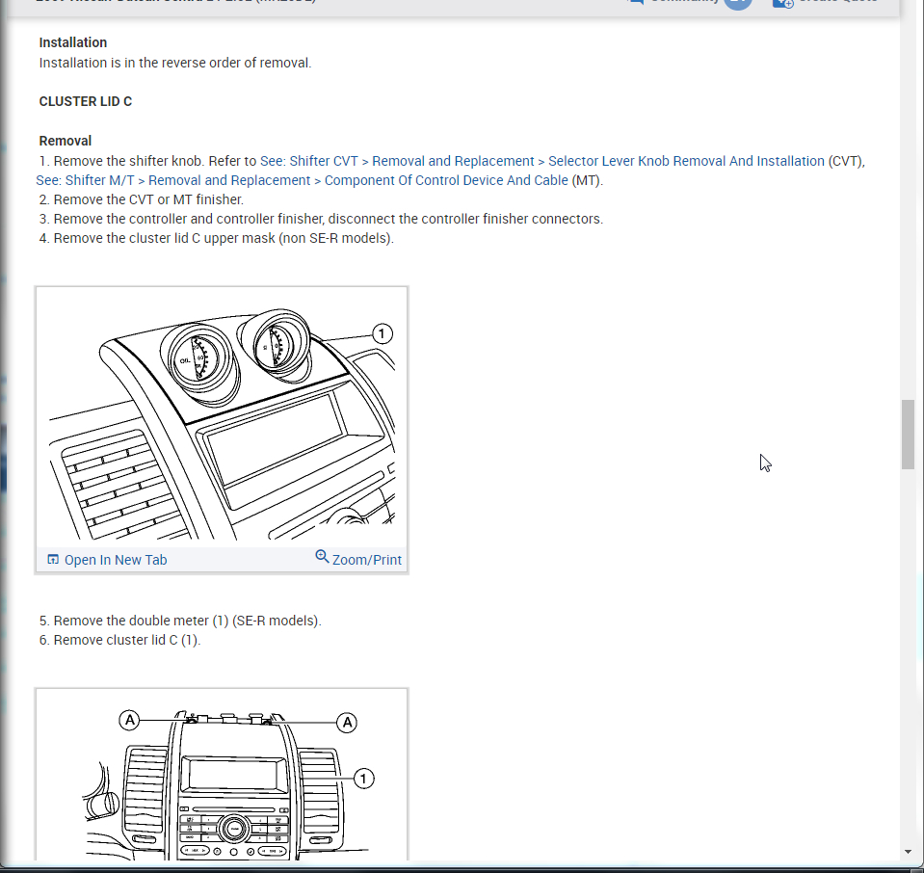This screenshot has height=873, width=924.
Task: Click right callout A in cluster lid diagram
Action: pos(347,723)
